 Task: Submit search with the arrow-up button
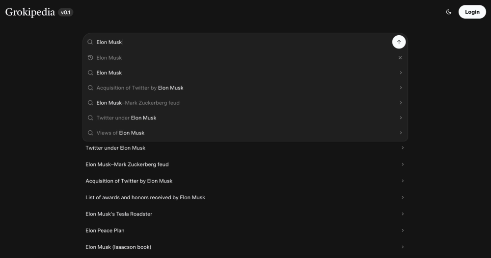[x=399, y=42]
